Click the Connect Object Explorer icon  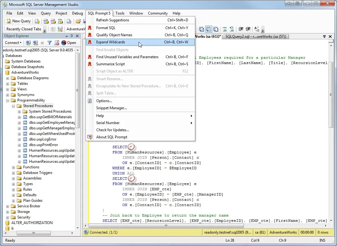(x=28, y=43)
